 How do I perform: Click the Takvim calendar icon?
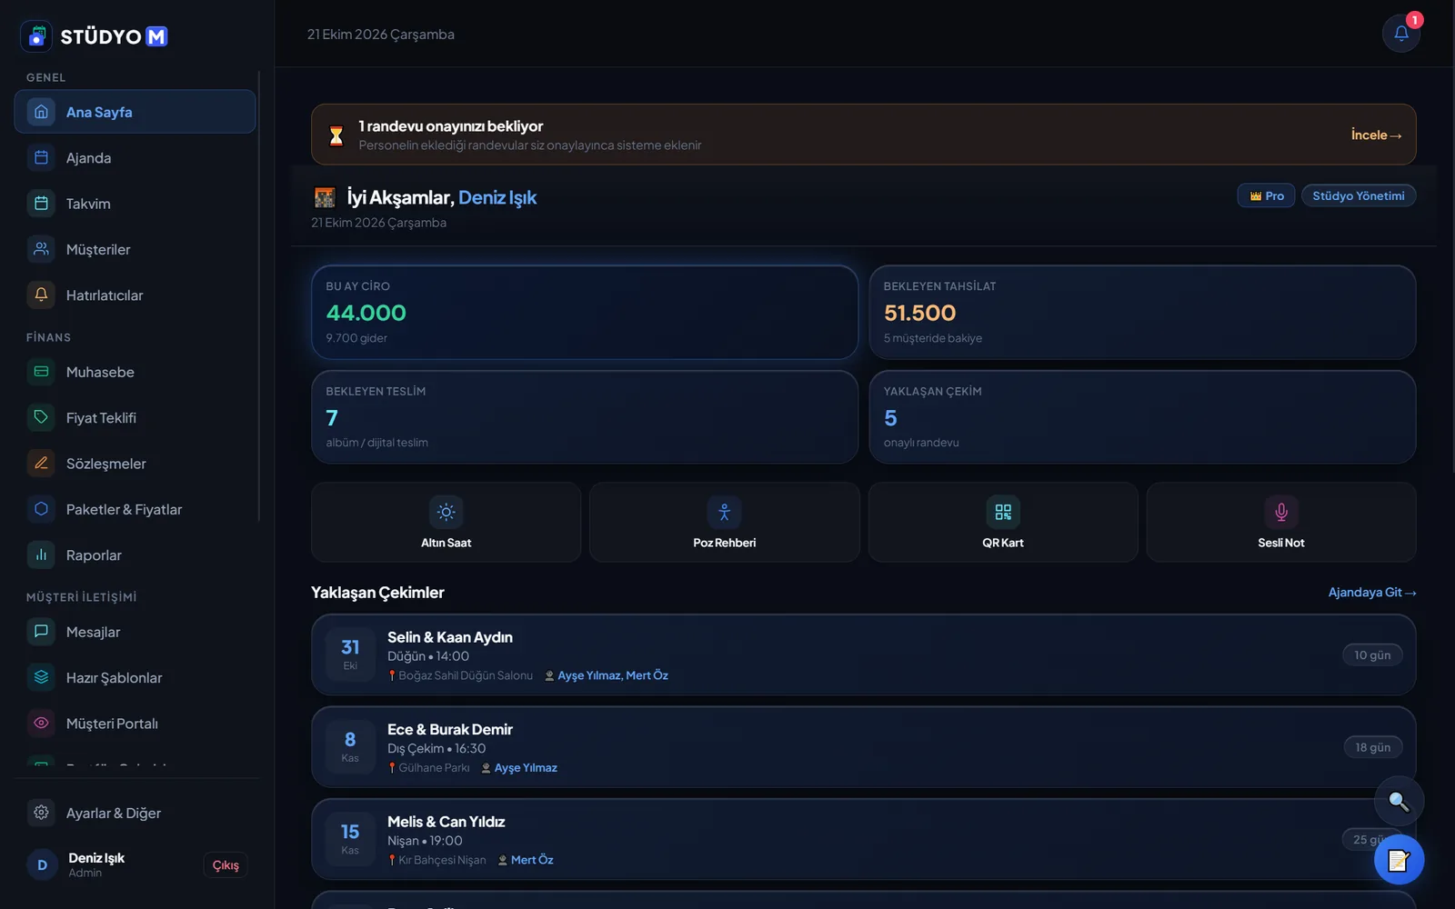(x=41, y=204)
